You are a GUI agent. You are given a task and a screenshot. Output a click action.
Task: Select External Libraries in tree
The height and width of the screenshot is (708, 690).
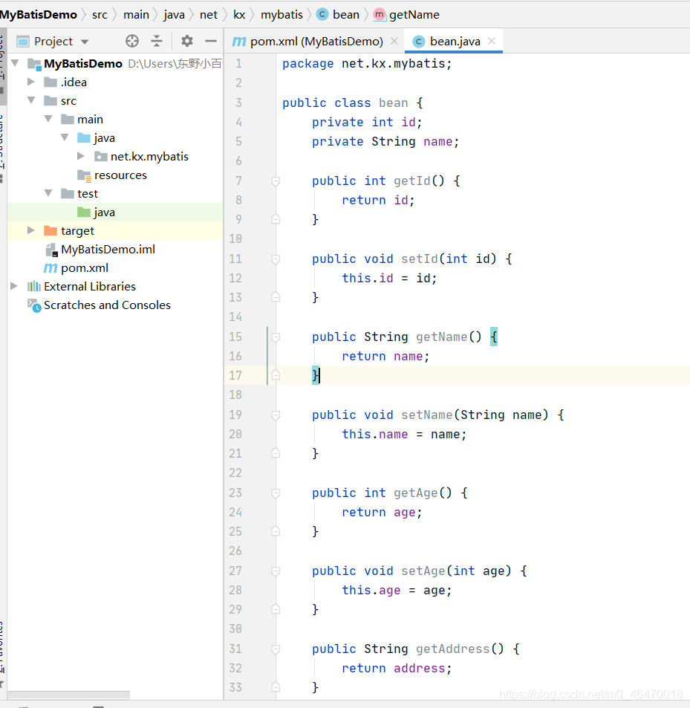tap(81, 286)
